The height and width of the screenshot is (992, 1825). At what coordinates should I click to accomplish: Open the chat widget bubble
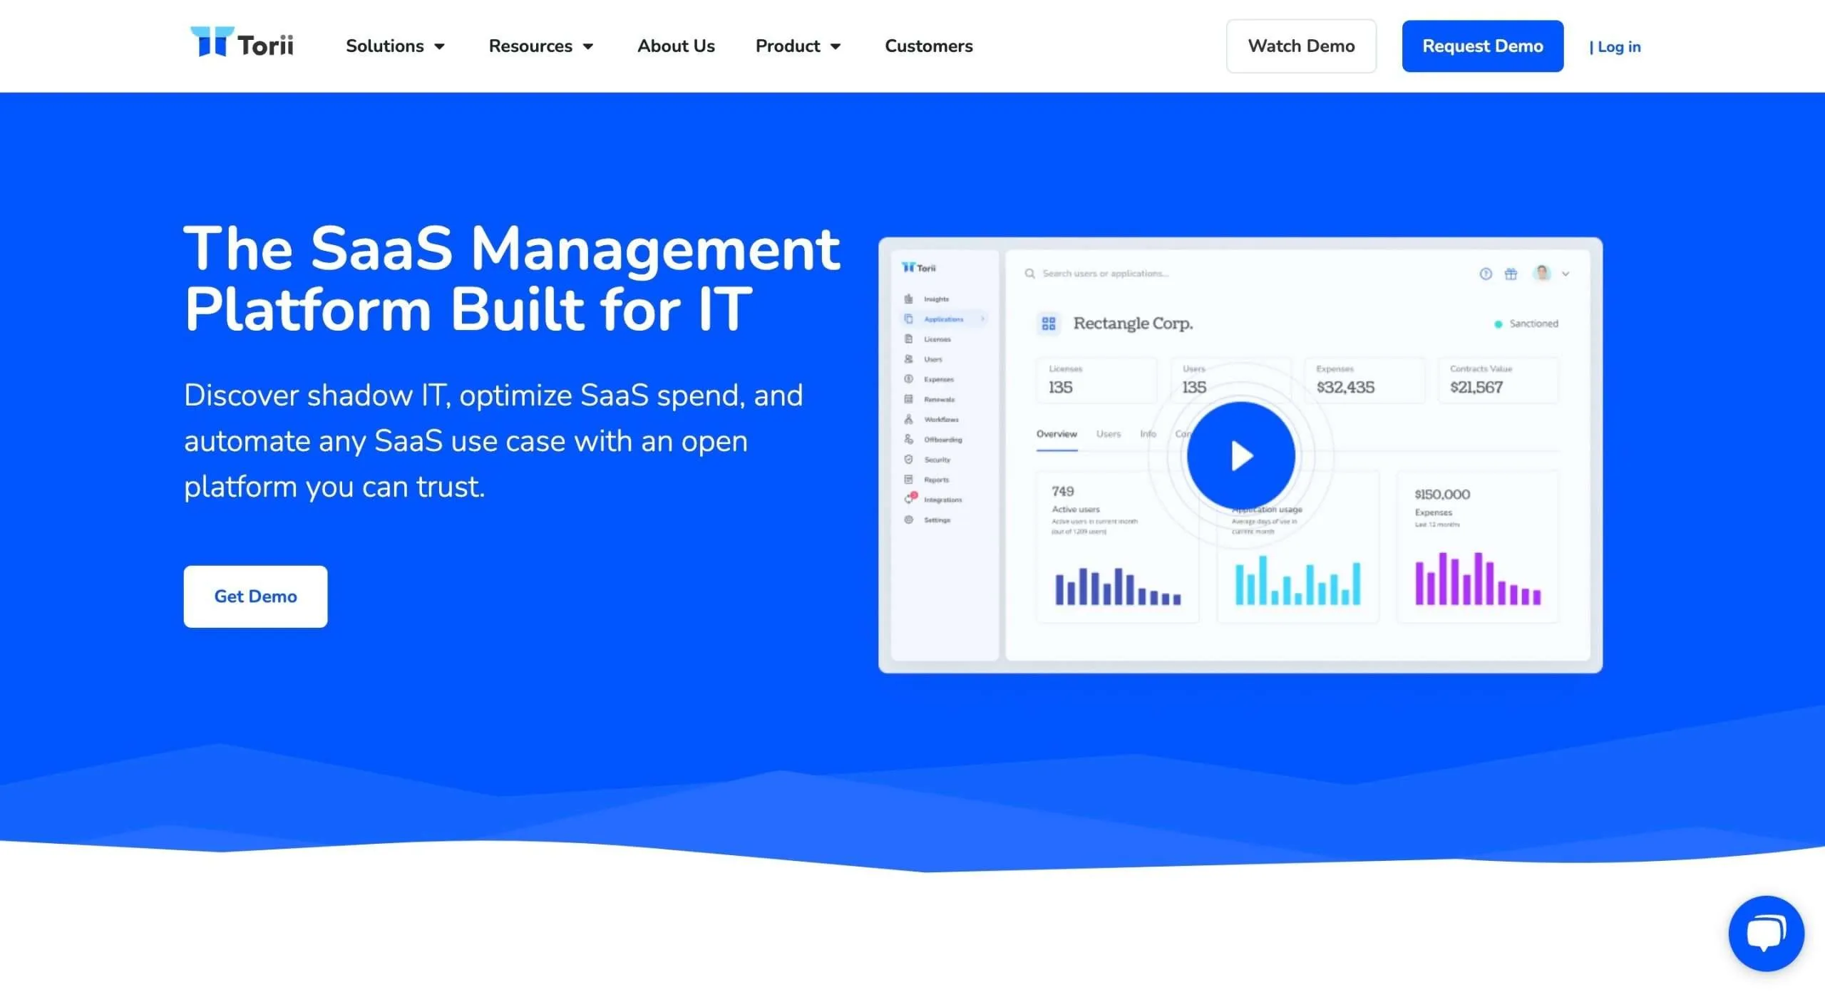point(1766,933)
